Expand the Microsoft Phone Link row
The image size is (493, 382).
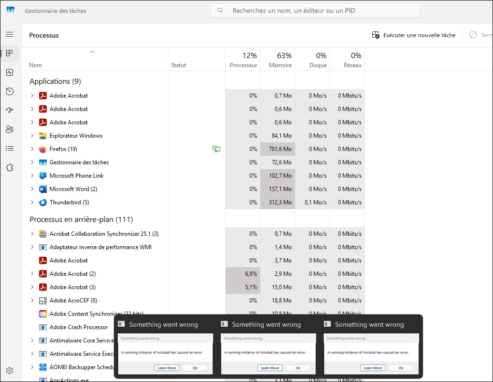pos(32,176)
